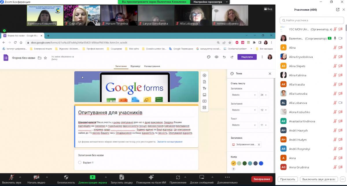Screen dimensions: 347x186
Task: Import questions icon in floating toolbar
Action: tap(204, 82)
